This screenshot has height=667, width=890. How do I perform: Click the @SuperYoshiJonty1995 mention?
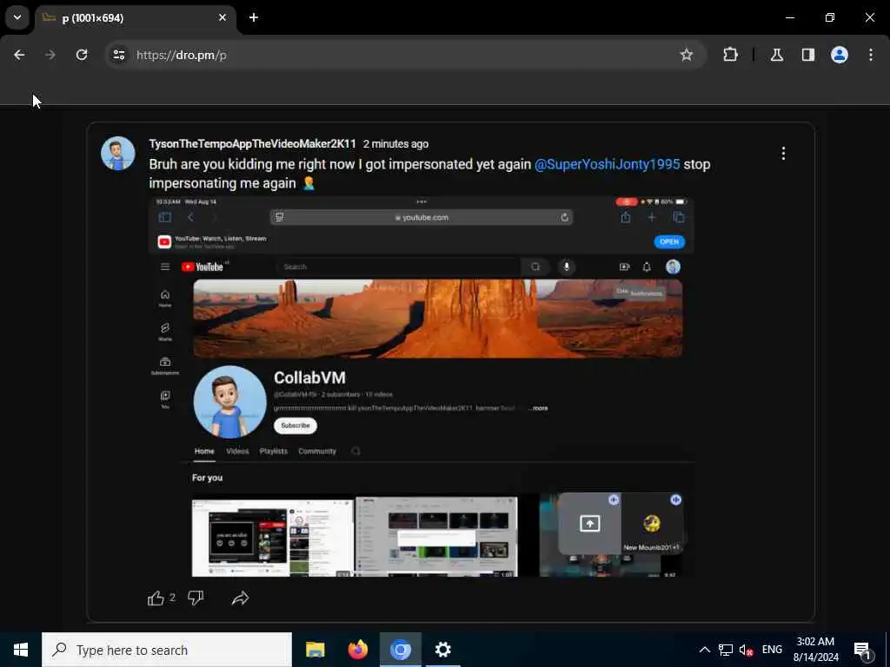pyautogui.click(x=608, y=164)
